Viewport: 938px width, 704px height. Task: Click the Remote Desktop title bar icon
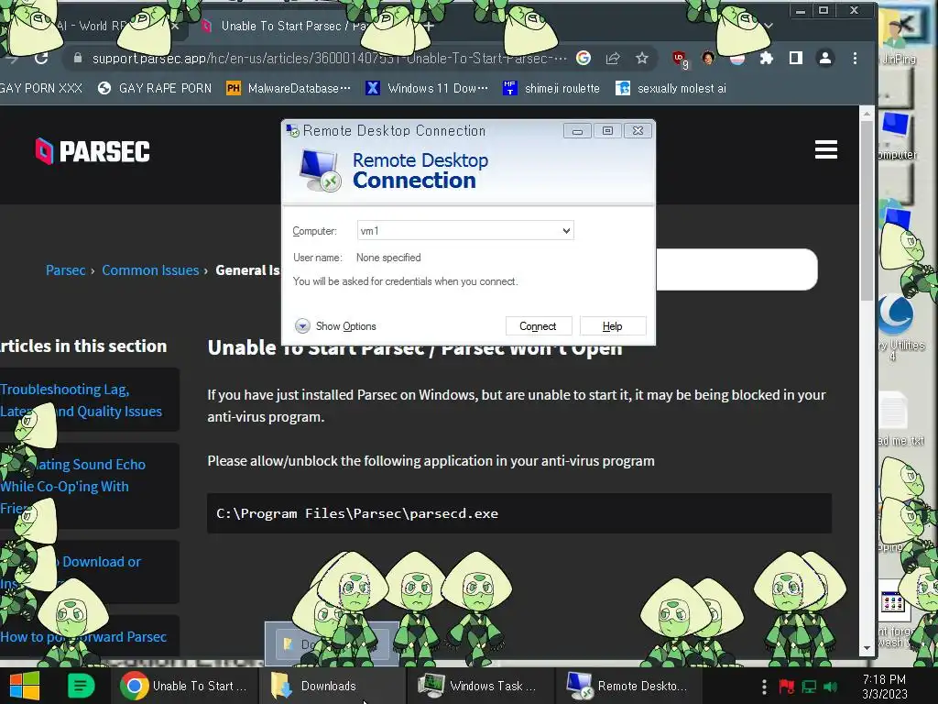point(292,130)
